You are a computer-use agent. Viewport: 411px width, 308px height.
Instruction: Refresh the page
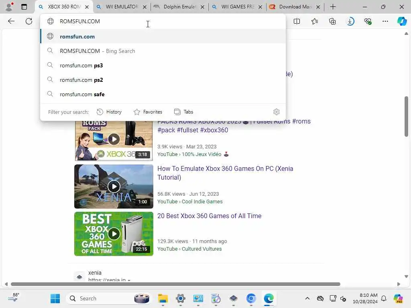coord(29,21)
